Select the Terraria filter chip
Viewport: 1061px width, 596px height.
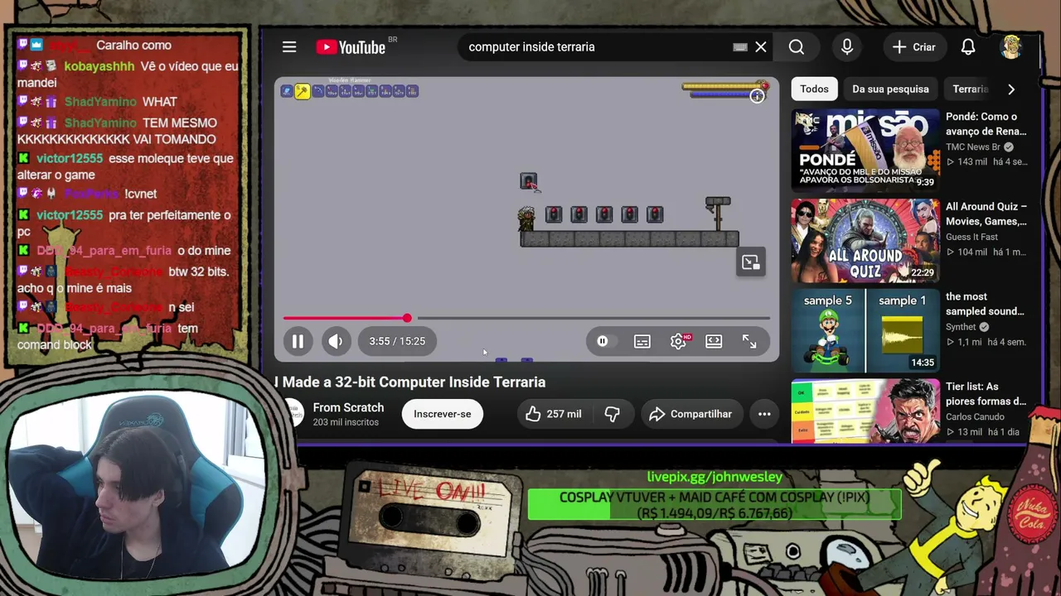click(x=970, y=89)
